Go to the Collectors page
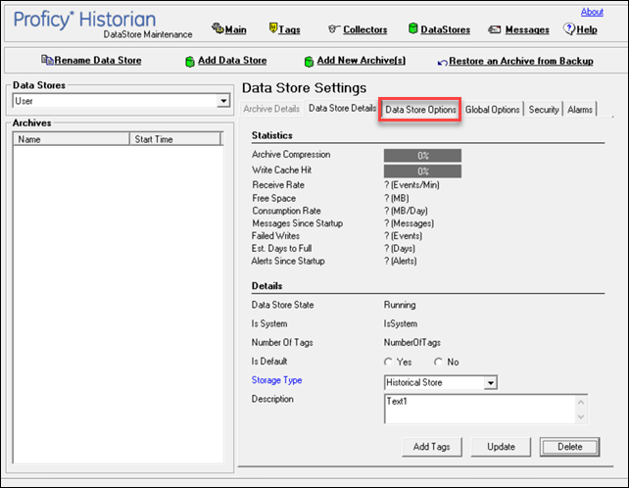 pos(365,29)
